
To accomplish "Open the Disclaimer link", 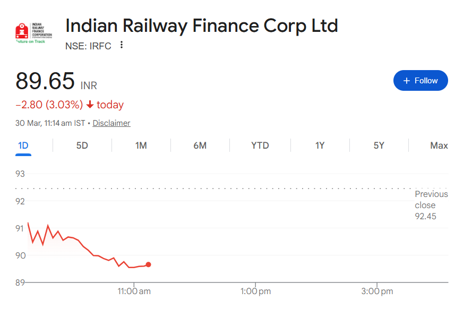I will [x=111, y=123].
